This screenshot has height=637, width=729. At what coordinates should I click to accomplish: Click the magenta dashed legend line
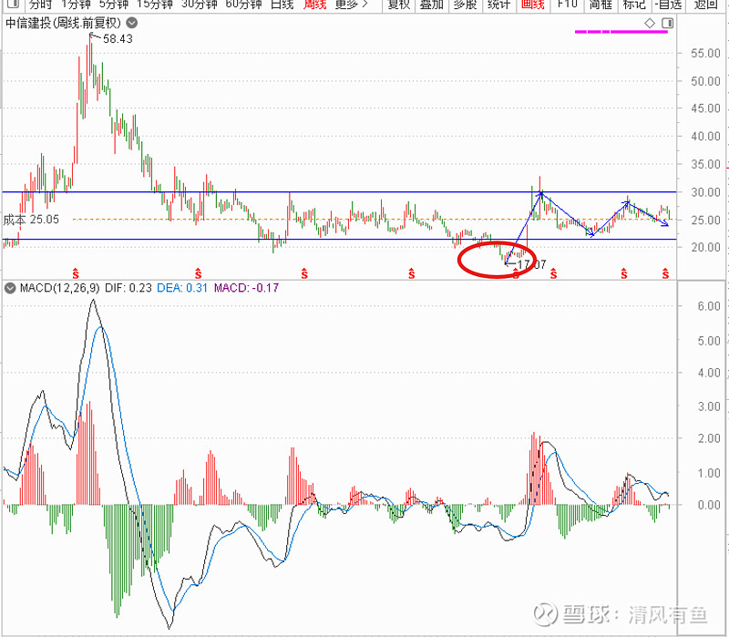[621, 32]
